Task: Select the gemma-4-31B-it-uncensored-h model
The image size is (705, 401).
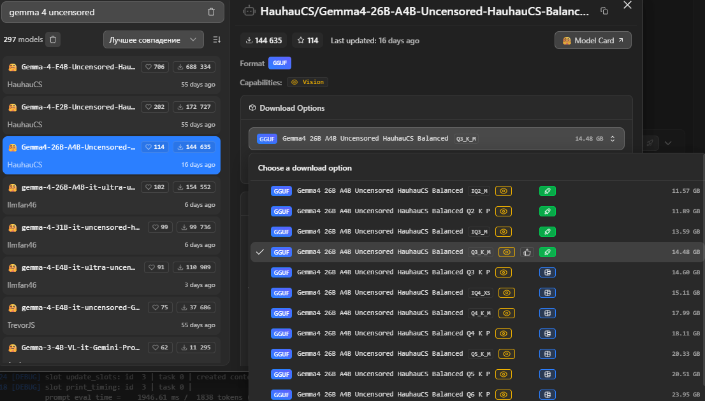Action: click(x=112, y=236)
